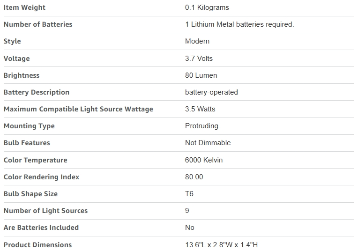Click the Brightness label
The height and width of the screenshot is (250, 358).
22,75
